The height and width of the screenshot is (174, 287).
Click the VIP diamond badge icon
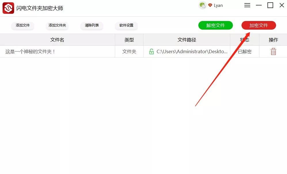click(210, 5)
